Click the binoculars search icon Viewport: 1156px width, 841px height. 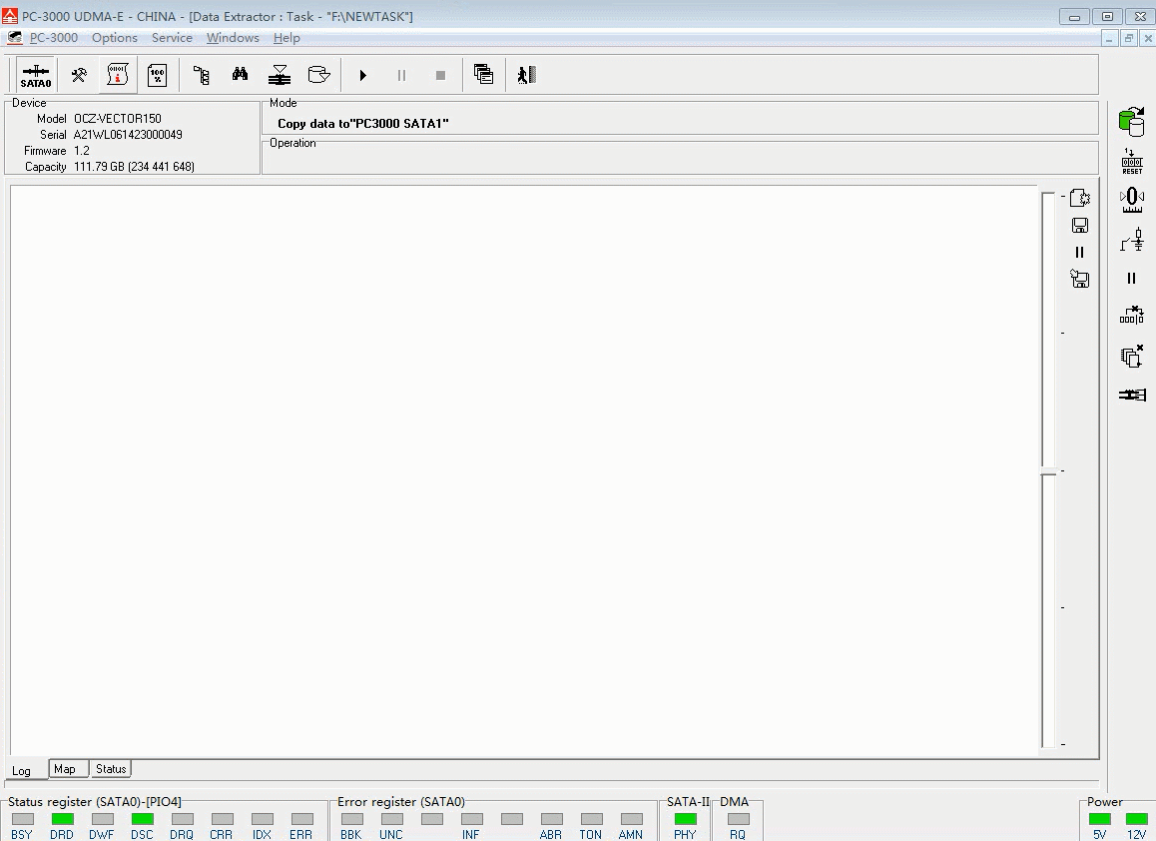[x=240, y=75]
